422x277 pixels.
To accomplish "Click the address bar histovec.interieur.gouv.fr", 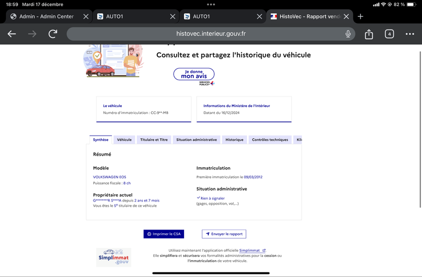I will pos(210,34).
